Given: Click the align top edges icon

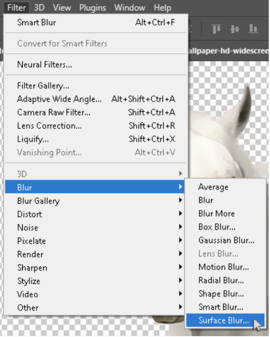Looking at the screenshot, I should [x=216, y=29].
